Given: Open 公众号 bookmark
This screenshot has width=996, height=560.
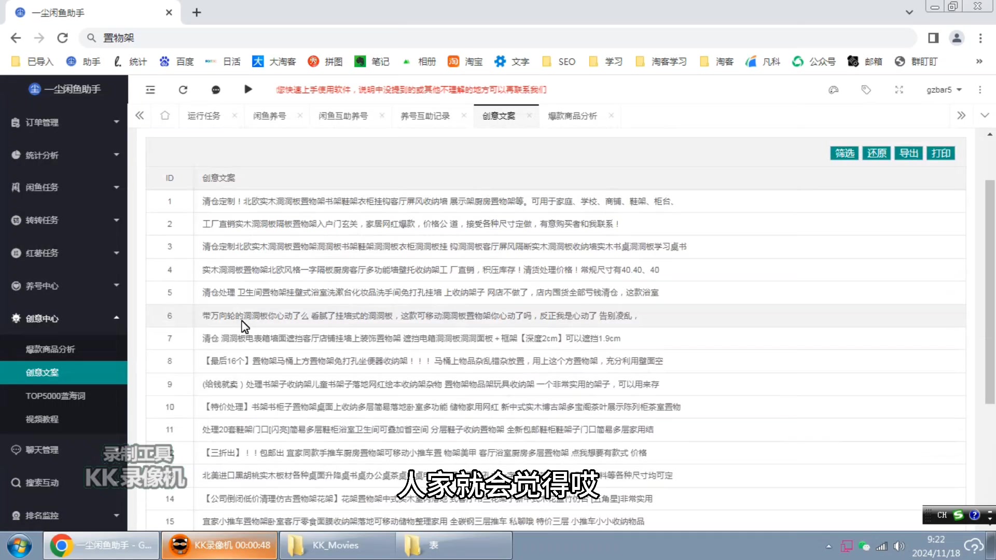Looking at the screenshot, I should pos(813,62).
